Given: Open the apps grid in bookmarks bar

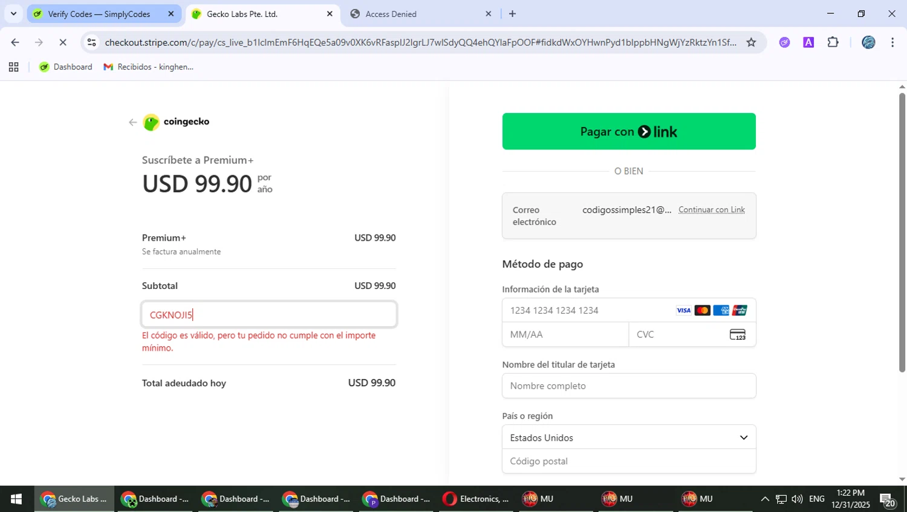Looking at the screenshot, I should click(13, 67).
